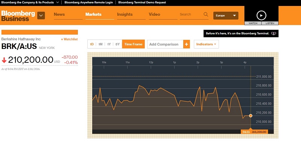301x146 pixels.
Task: Click the orange chart data point marker
Action: 251,116
